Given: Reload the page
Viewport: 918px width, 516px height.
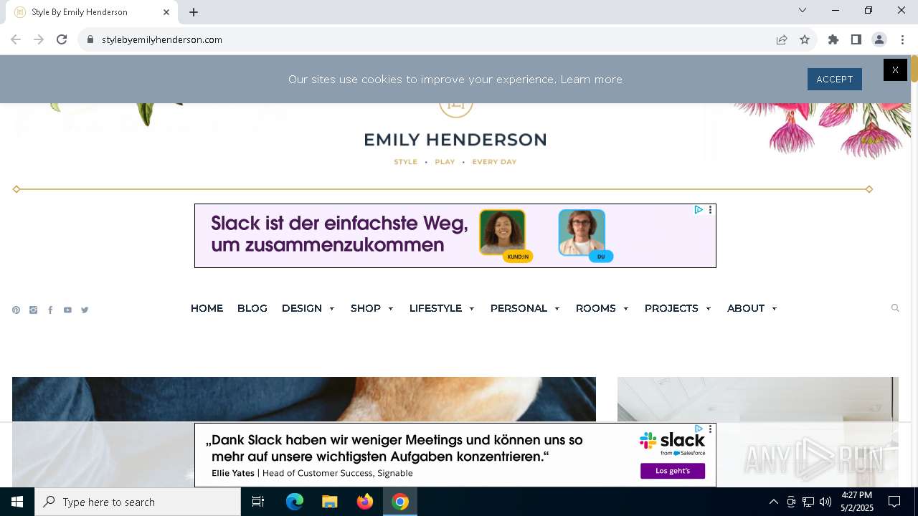Looking at the screenshot, I should point(62,39).
